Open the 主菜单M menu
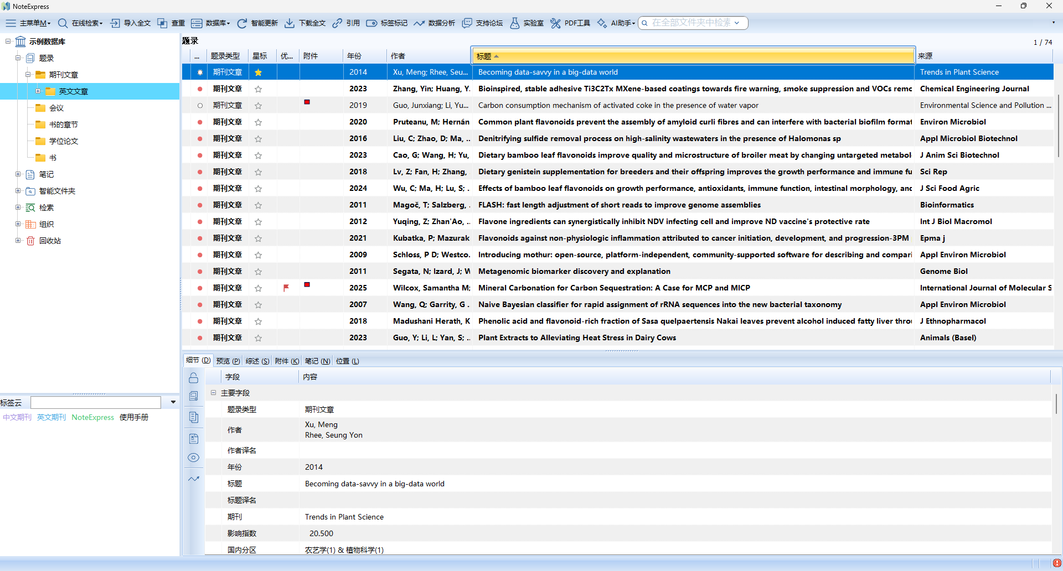This screenshot has height=571, width=1063. coord(28,23)
